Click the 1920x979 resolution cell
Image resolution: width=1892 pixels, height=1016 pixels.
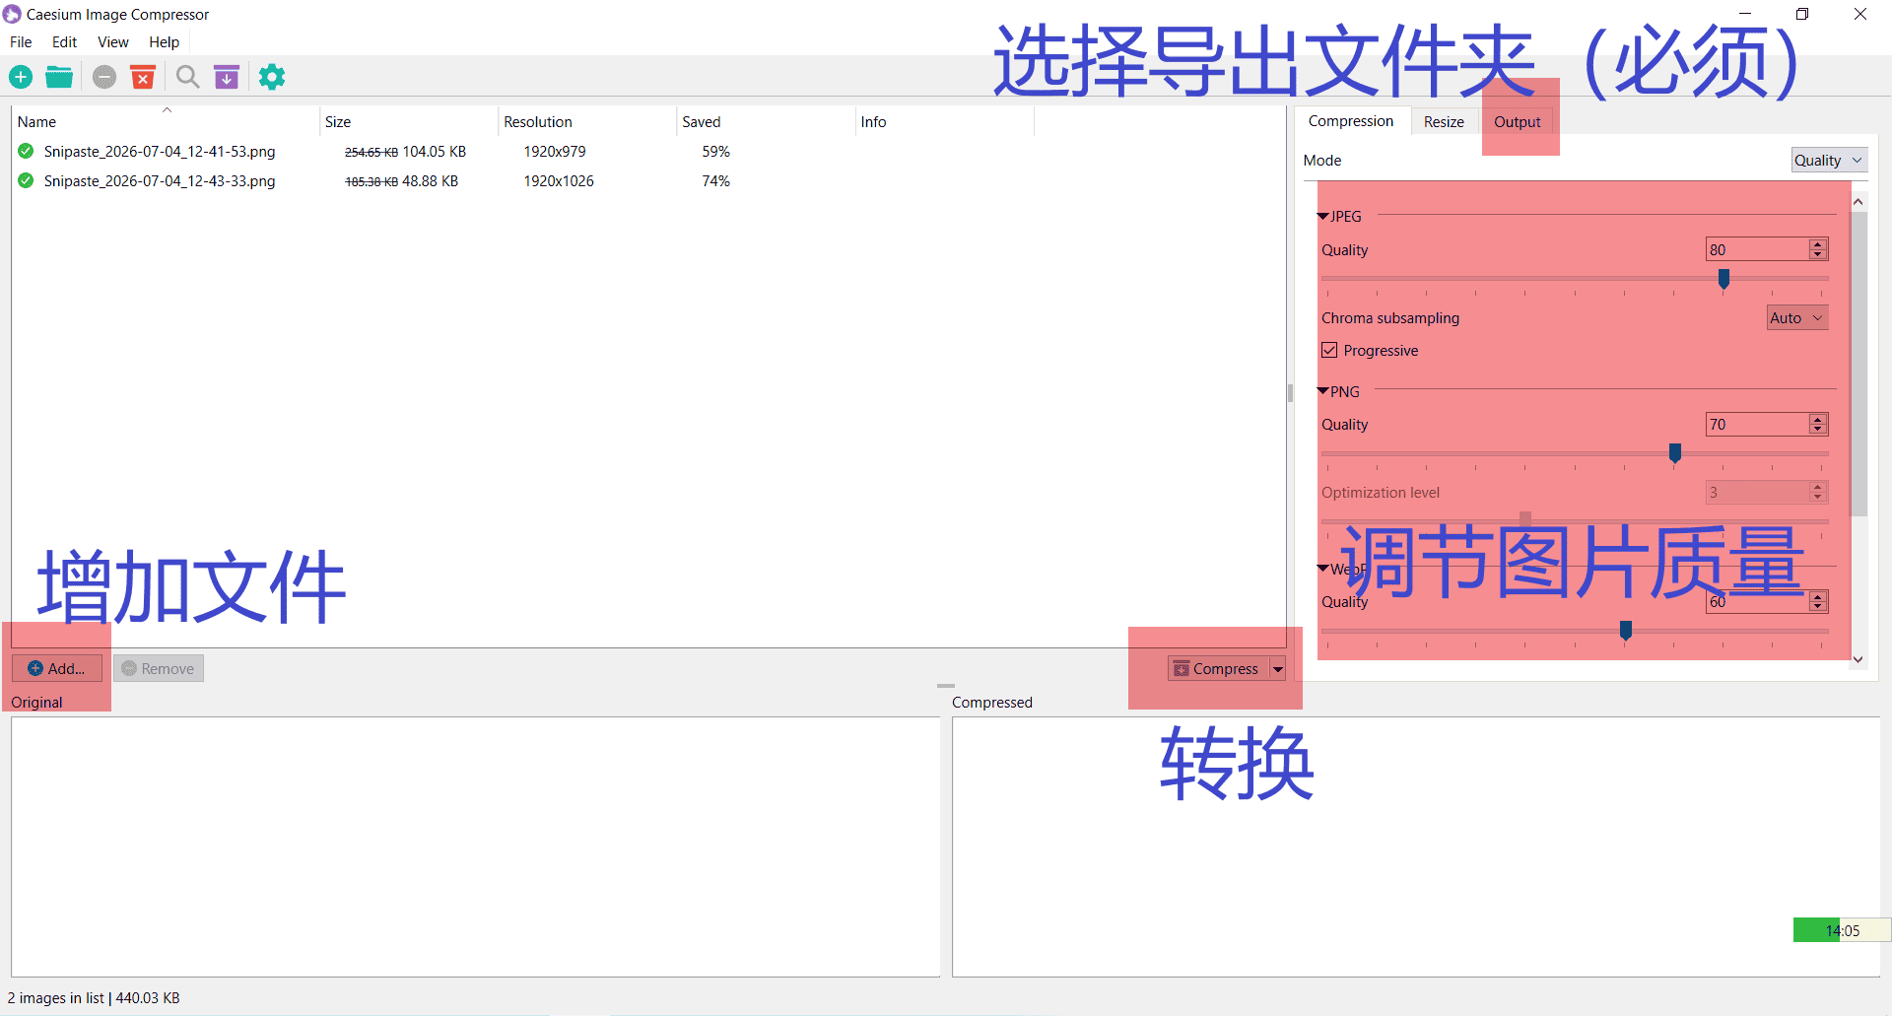555,152
